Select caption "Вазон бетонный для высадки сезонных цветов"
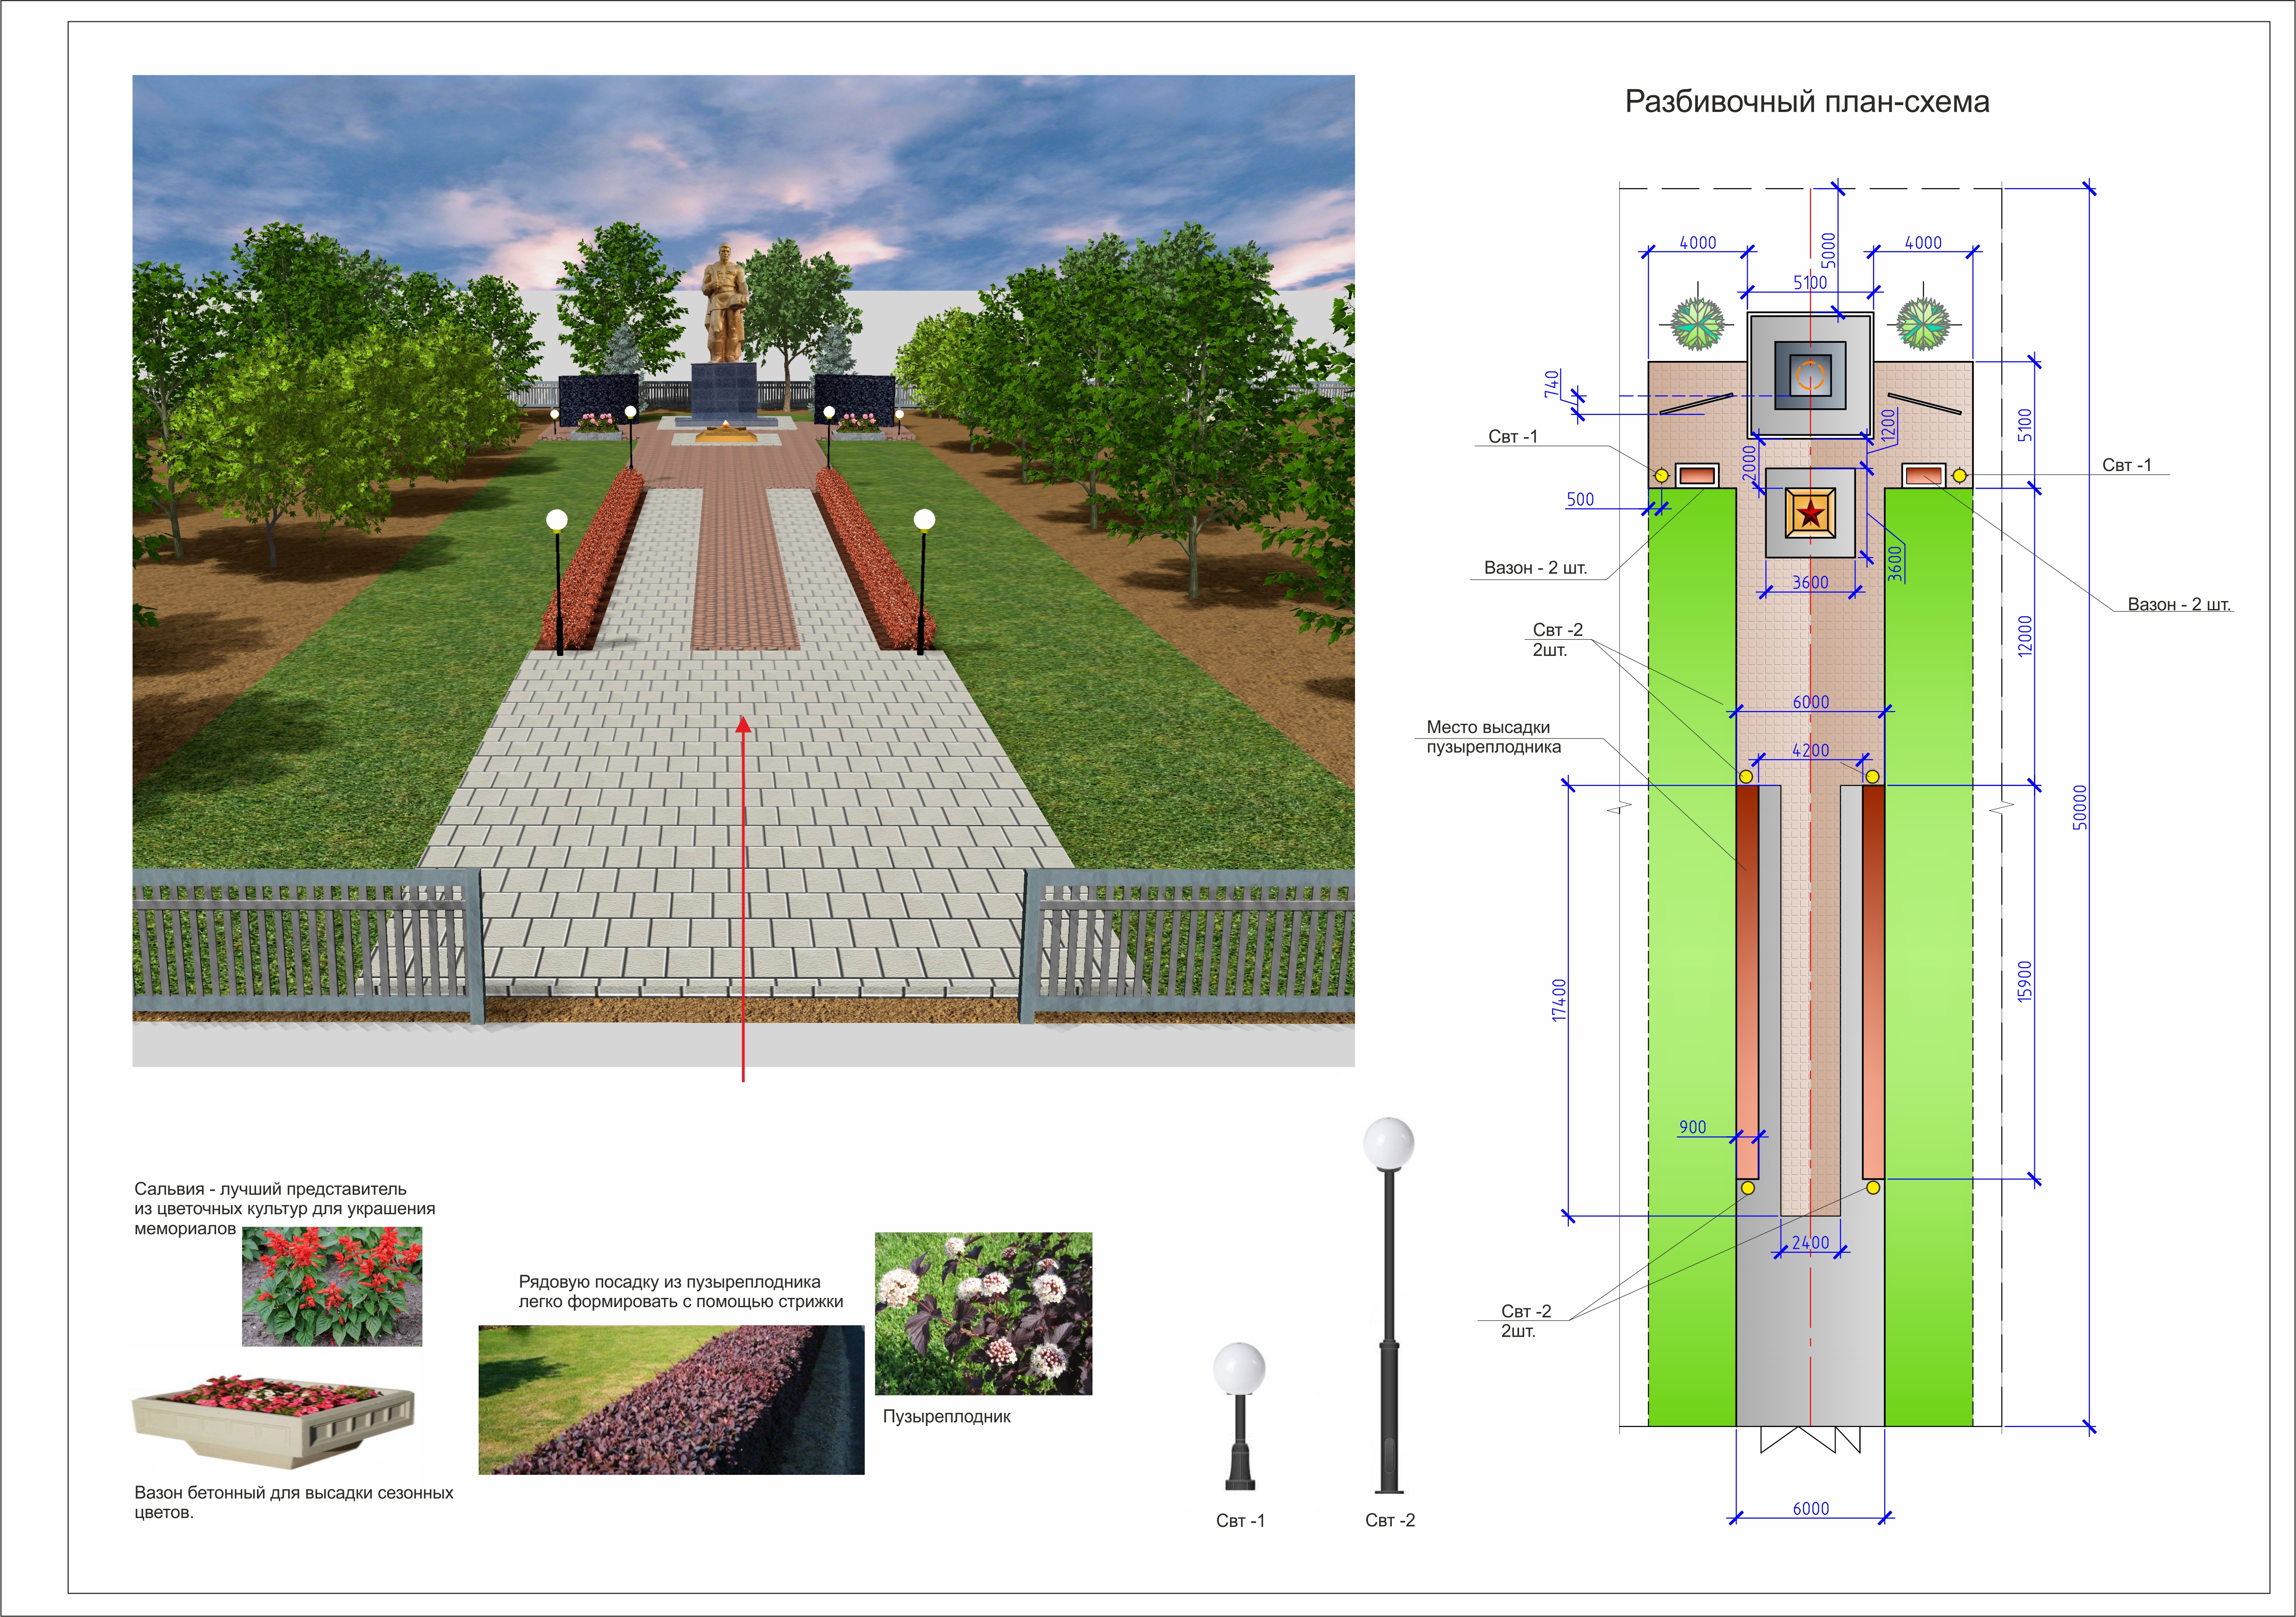Viewport: 2296px width, 1617px height. click(x=293, y=1502)
